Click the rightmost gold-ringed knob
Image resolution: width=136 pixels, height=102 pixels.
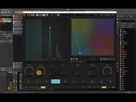click(x=107, y=71)
